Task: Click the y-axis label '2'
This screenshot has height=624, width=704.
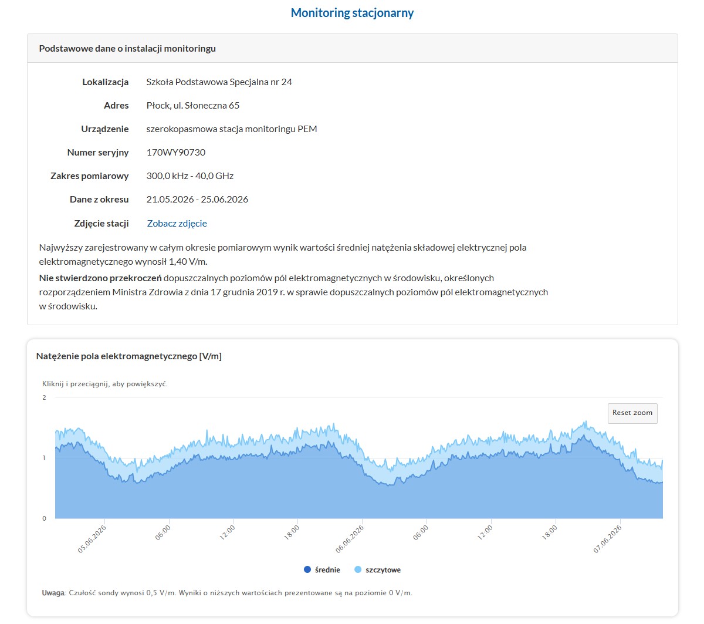Action: (x=44, y=398)
